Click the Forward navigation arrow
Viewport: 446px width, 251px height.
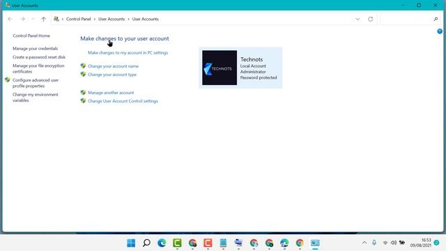(x=22, y=19)
